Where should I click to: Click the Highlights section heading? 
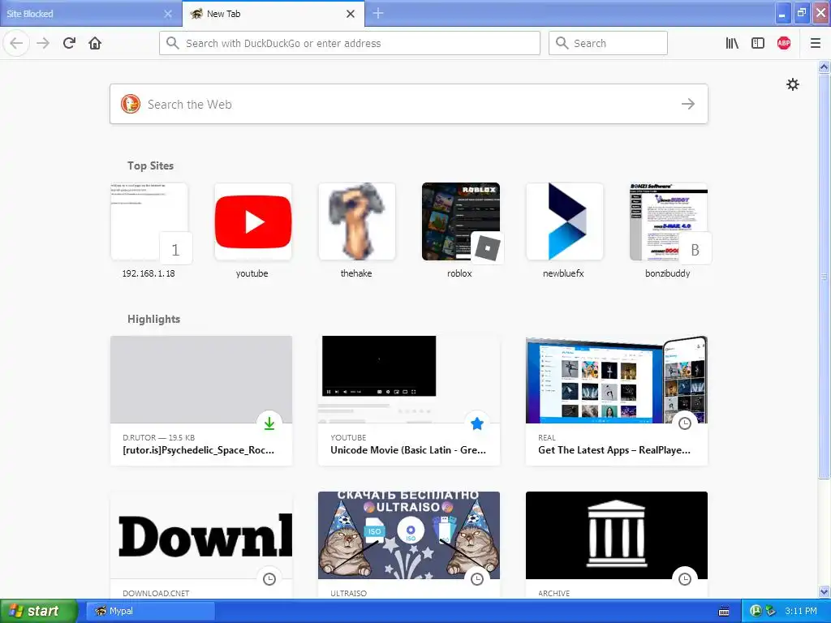pos(153,319)
